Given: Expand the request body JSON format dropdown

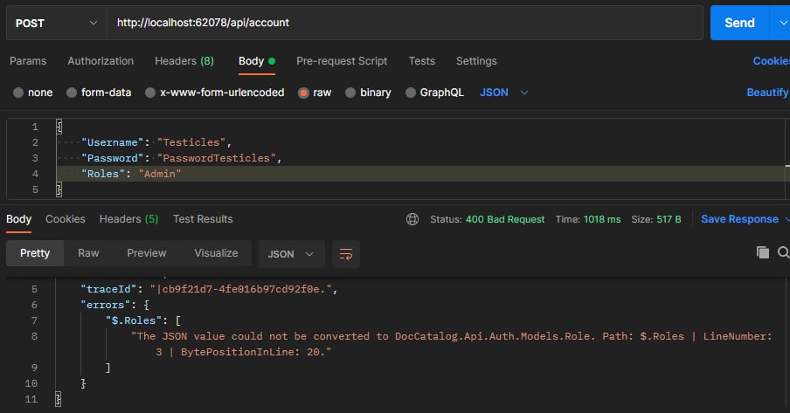Looking at the screenshot, I should tap(505, 93).
